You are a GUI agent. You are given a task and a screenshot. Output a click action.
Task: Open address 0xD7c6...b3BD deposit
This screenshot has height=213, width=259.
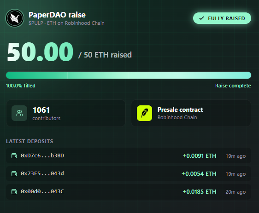[129, 155]
